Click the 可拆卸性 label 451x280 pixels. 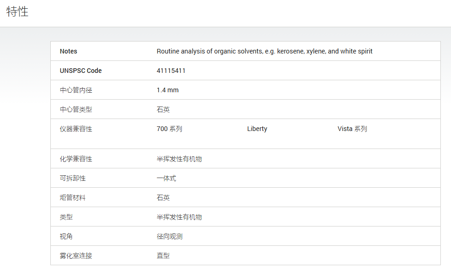73,178
